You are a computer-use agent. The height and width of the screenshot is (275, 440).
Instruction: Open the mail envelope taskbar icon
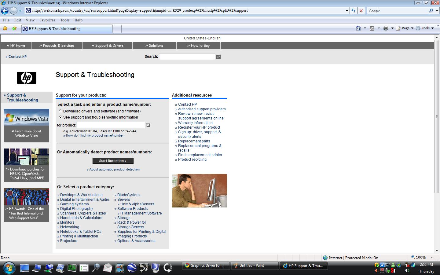coord(108,268)
